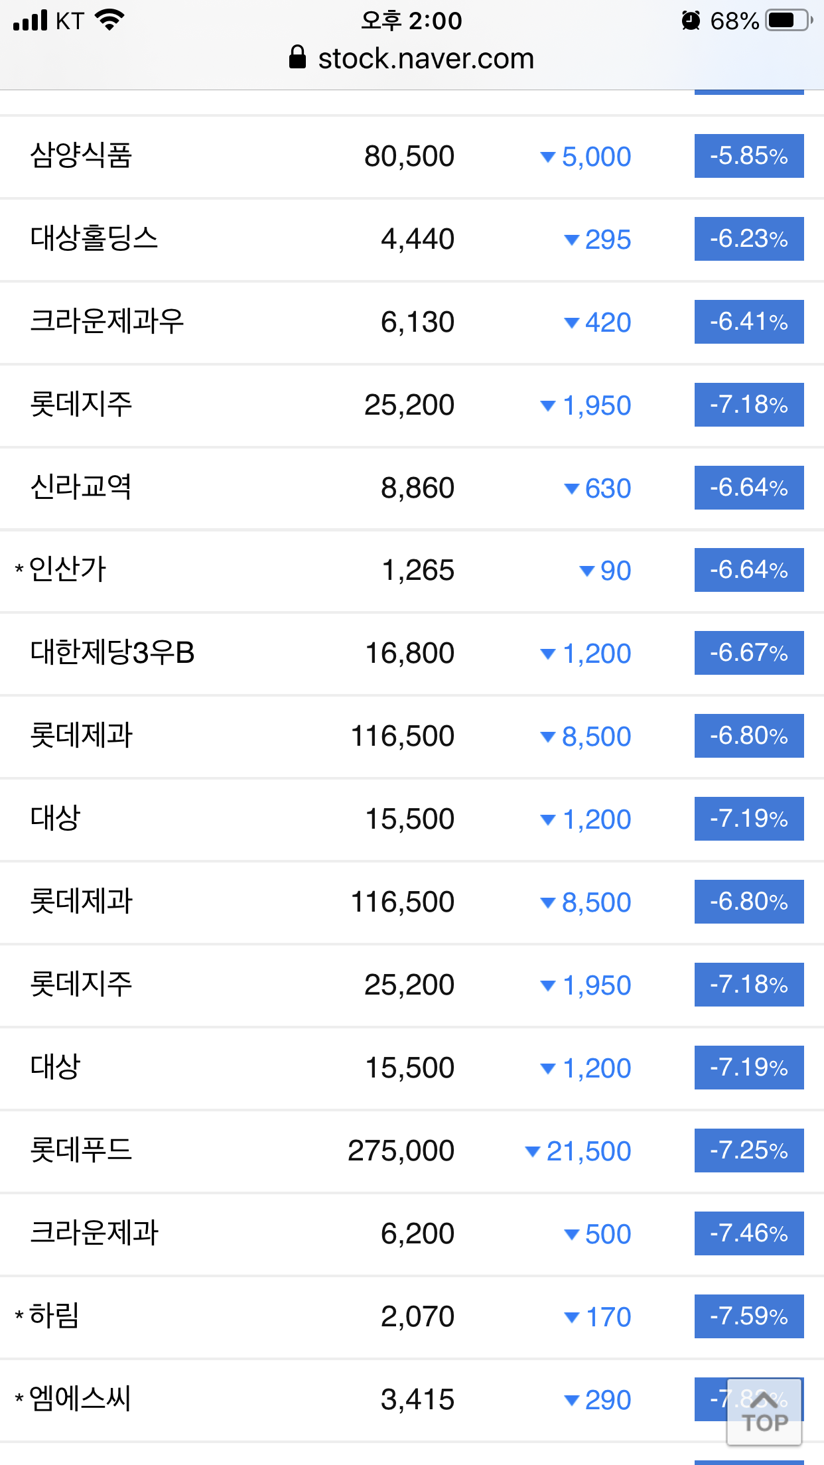Tap the -5.85% change badge
The image size is (824, 1465).
748,156
